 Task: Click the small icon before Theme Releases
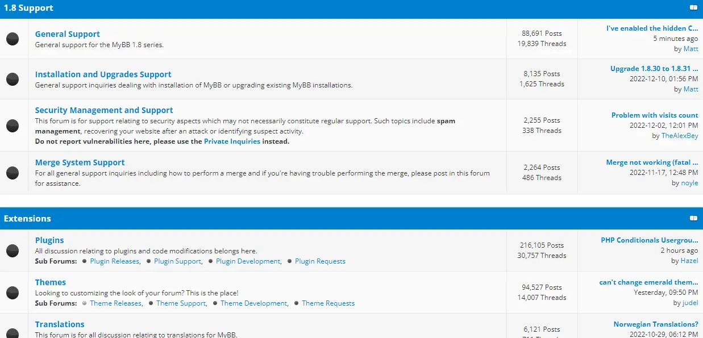pyautogui.click(x=85, y=303)
